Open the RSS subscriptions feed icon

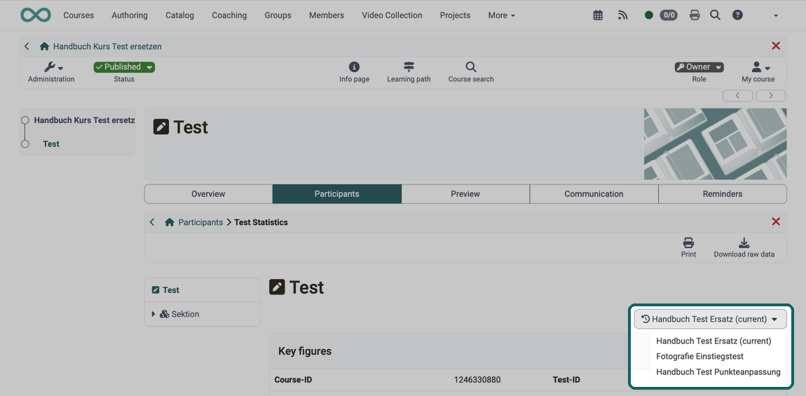coord(623,15)
